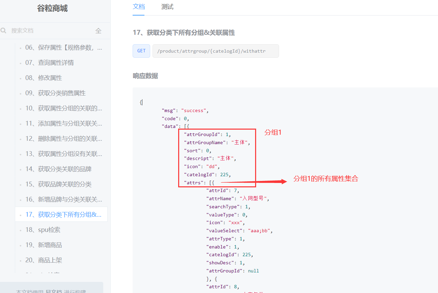The height and width of the screenshot is (293, 438).
Task: Select active item 17、获取分类下所有分组&
Action: [x=61, y=215]
